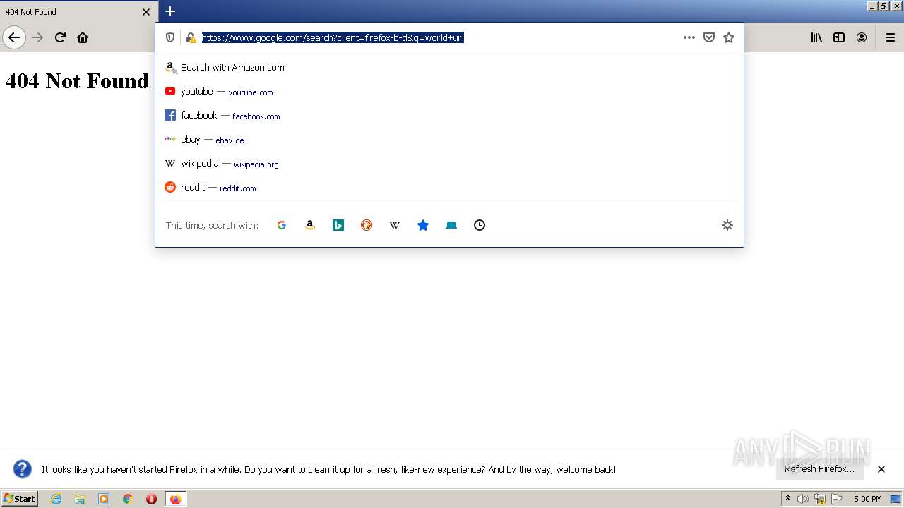
Task: Search this time with DuckDuckGo
Action: [x=367, y=225]
